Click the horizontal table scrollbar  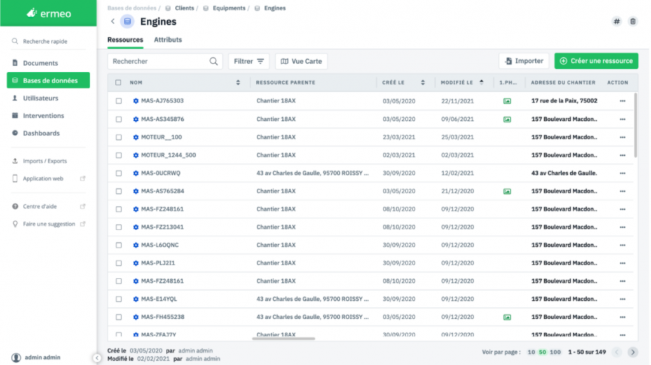coord(284,339)
